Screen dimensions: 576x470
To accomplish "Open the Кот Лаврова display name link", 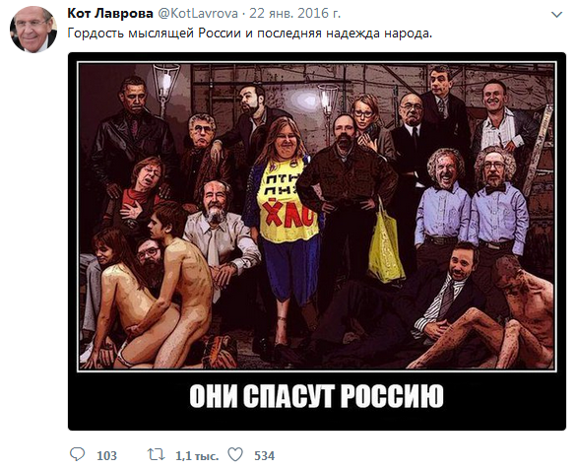I will pos(110,13).
